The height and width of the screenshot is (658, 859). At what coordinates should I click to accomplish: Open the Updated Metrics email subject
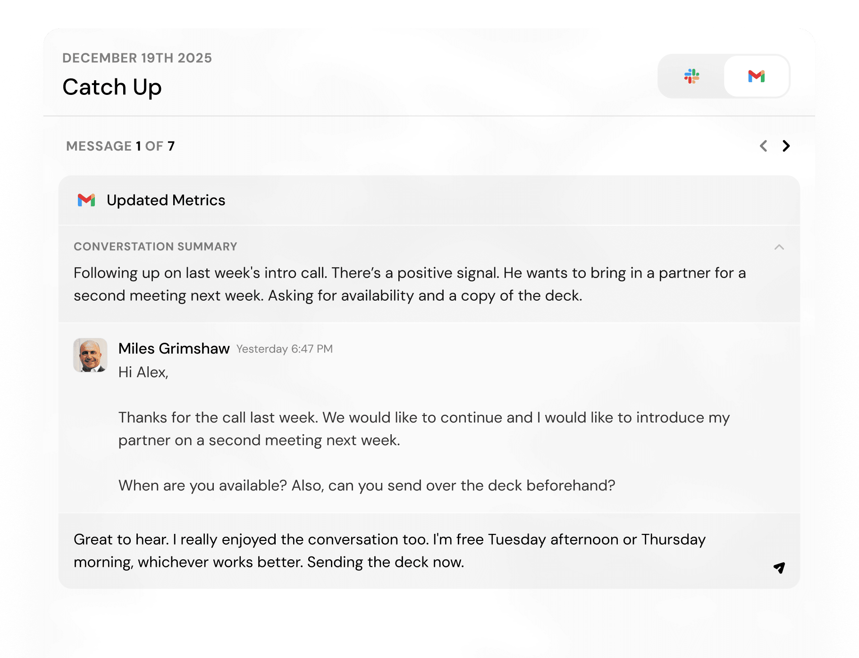[x=166, y=200]
